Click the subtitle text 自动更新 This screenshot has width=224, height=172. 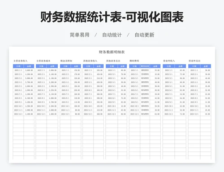tap(144, 35)
